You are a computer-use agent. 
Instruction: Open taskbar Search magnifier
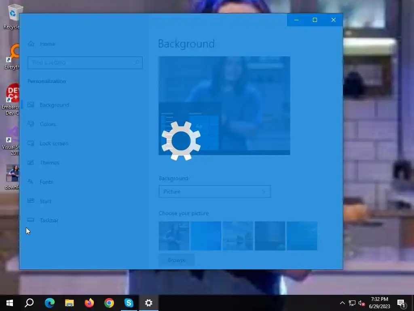[29, 303]
